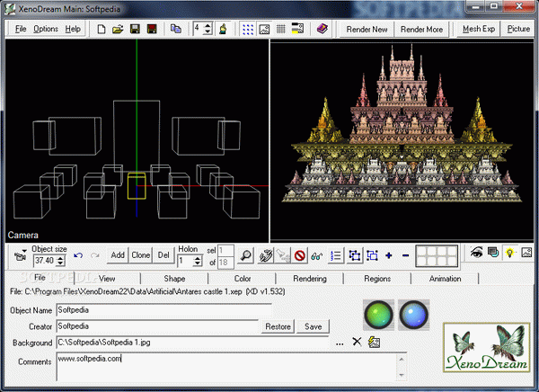This screenshot has height=392, width=539.
Task: Open the camera mode dropdown arrow
Action: click(x=24, y=250)
